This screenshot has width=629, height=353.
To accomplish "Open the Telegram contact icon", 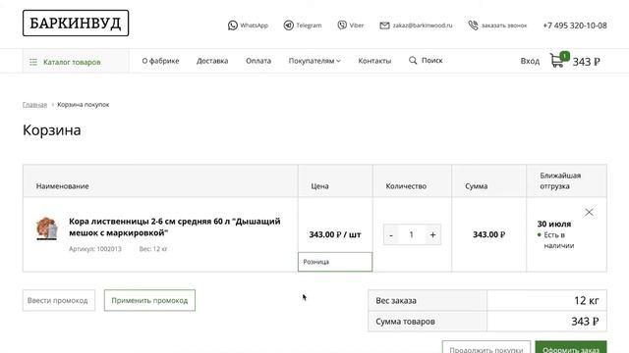I will [288, 25].
